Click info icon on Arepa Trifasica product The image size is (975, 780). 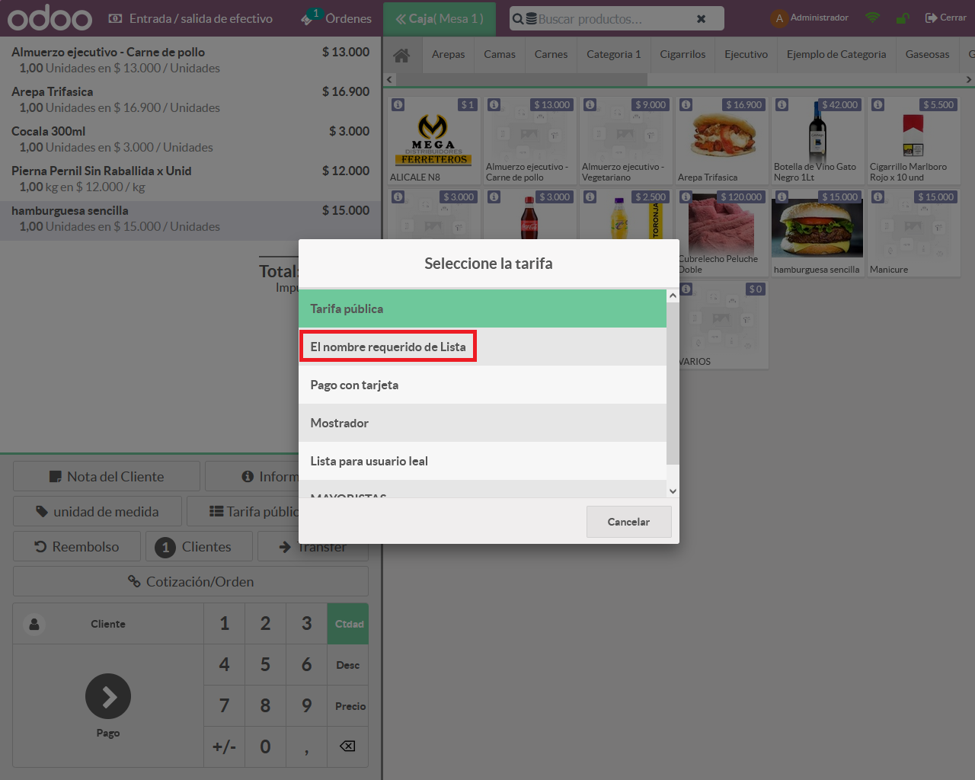point(686,105)
